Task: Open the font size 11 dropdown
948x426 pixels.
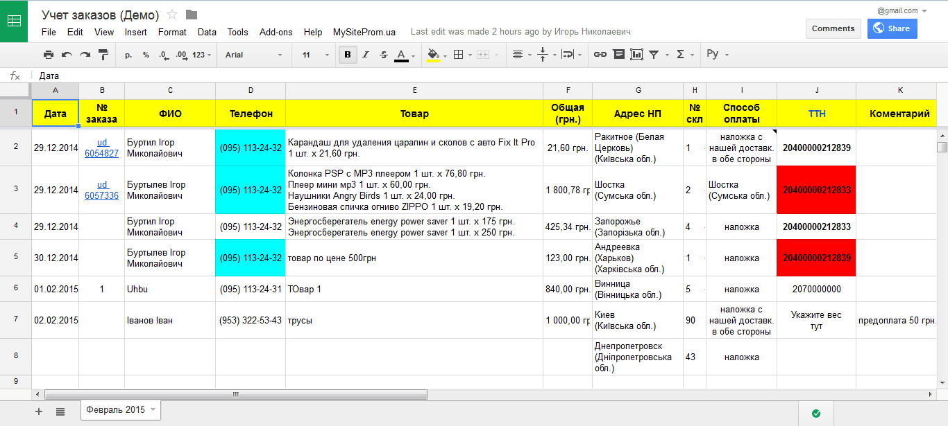Action: (315, 55)
